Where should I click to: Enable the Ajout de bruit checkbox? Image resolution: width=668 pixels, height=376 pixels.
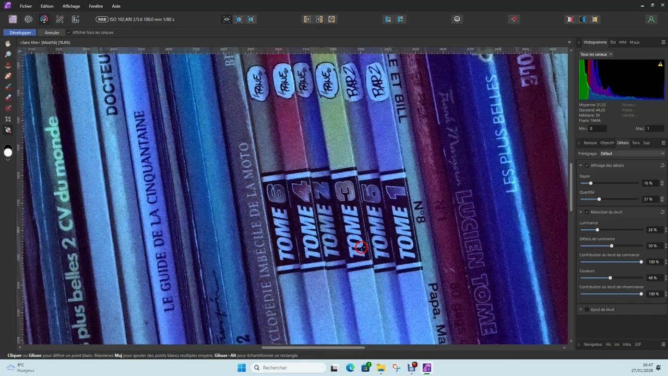click(587, 309)
